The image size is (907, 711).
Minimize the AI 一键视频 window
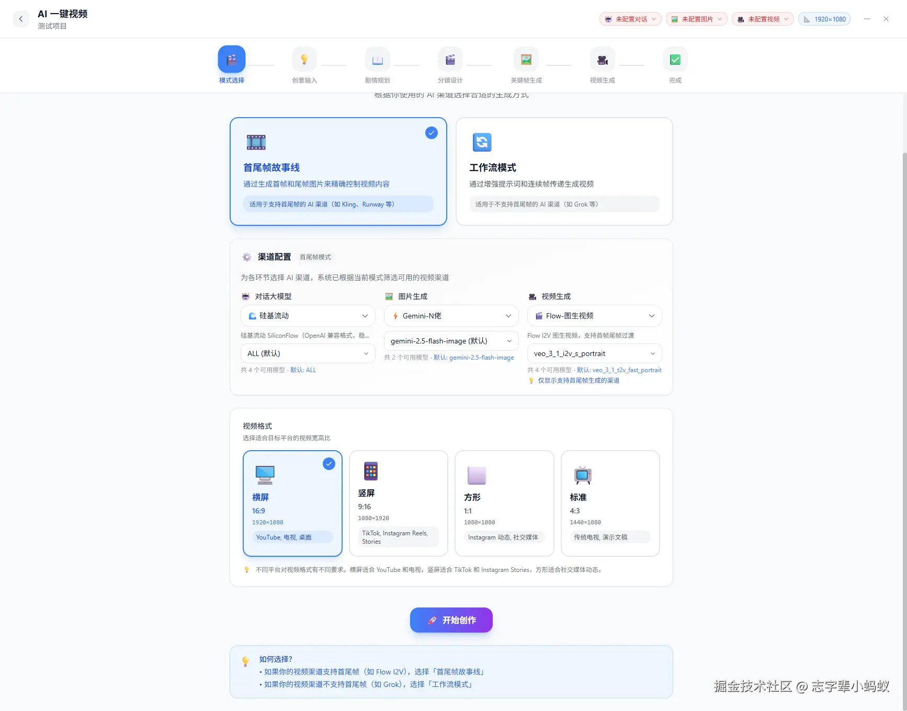point(867,19)
